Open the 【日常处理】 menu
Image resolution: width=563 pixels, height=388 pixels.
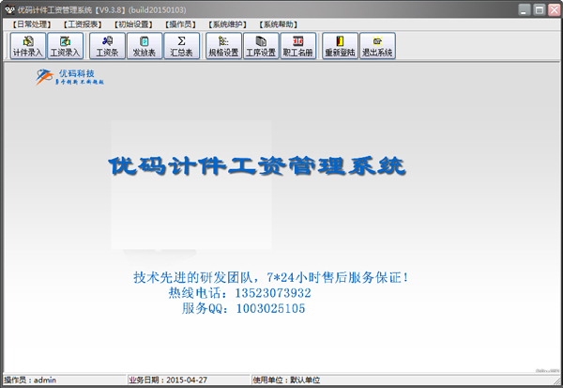32,24
